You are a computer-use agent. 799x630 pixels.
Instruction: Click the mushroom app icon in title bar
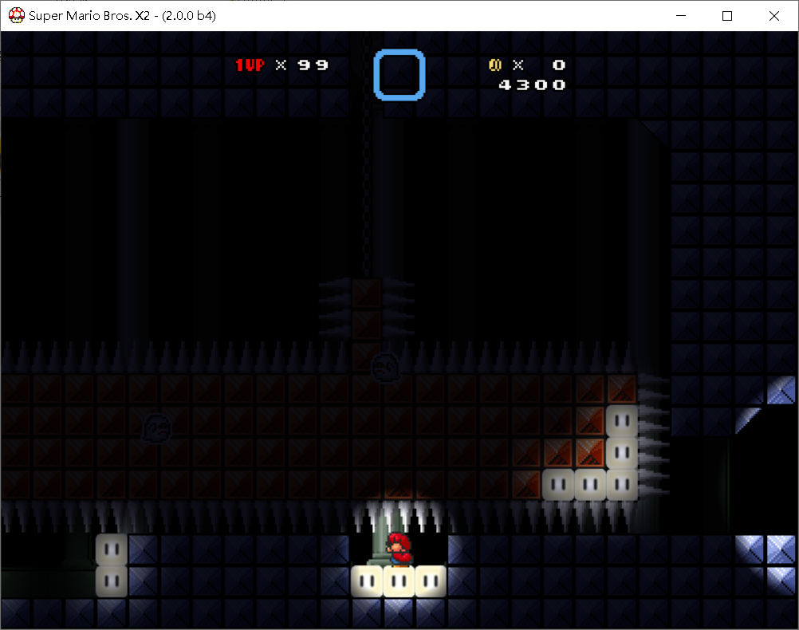[16, 15]
